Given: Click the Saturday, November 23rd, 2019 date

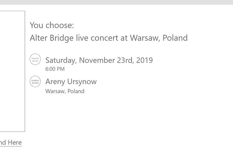Looking at the screenshot, I should pos(99,60).
